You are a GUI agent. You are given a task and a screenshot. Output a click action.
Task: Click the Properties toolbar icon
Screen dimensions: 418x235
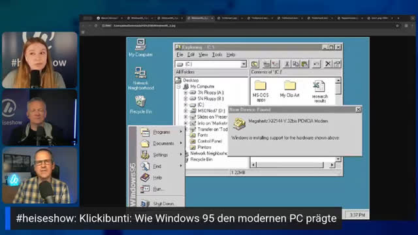coord(337,64)
